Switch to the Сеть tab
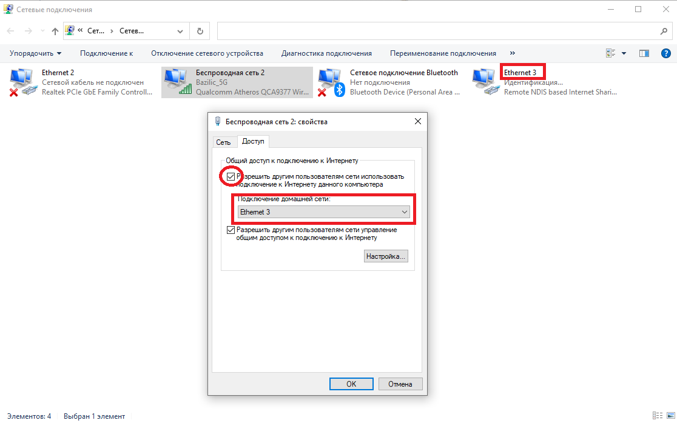This screenshot has width=677, height=423. click(223, 142)
